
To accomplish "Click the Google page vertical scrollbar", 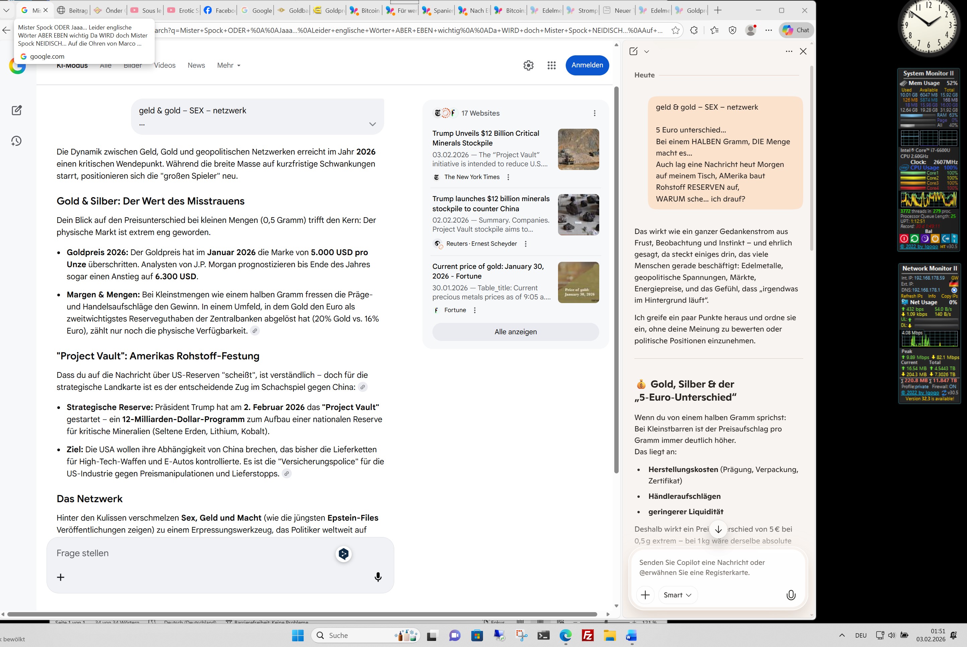I will point(616,281).
